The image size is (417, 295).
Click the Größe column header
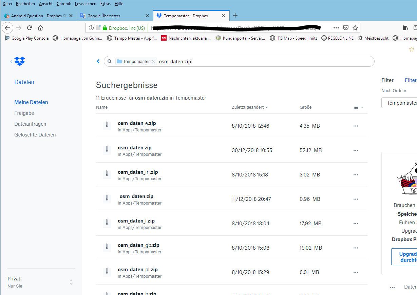pyautogui.click(x=305, y=107)
